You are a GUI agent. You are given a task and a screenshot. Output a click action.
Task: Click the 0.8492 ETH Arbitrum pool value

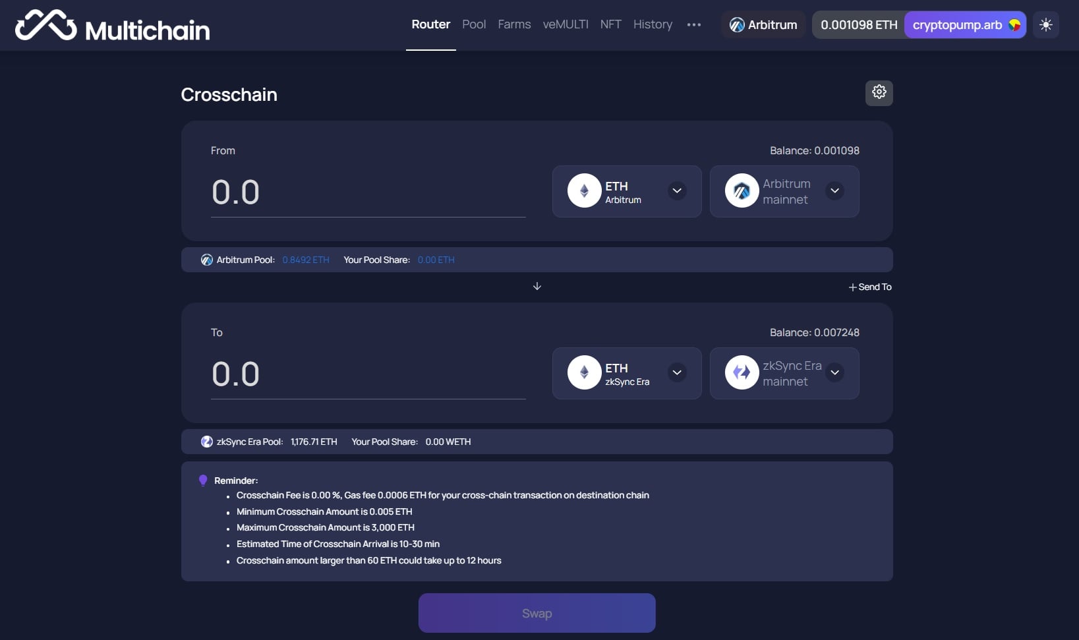click(306, 260)
